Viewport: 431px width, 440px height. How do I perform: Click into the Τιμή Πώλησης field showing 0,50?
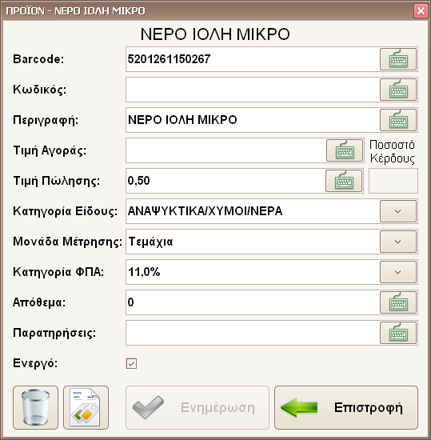[225, 181]
